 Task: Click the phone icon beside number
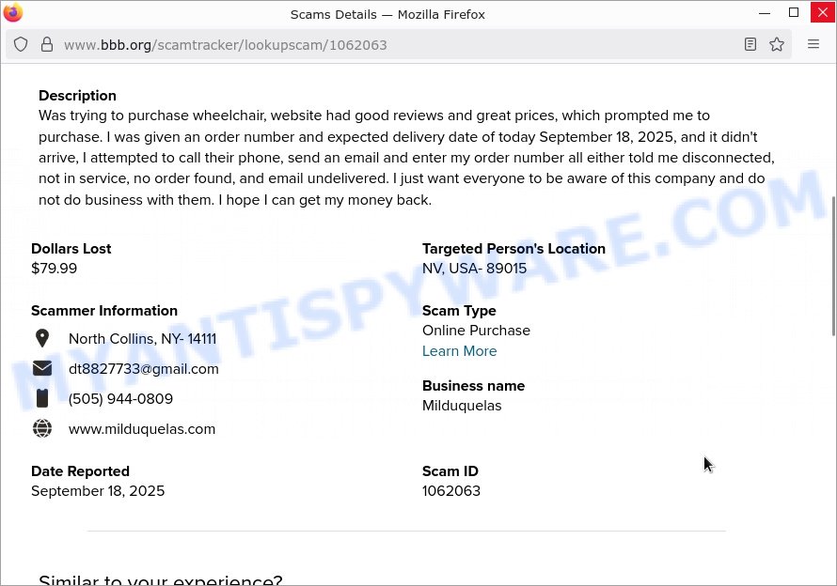pos(42,398)
